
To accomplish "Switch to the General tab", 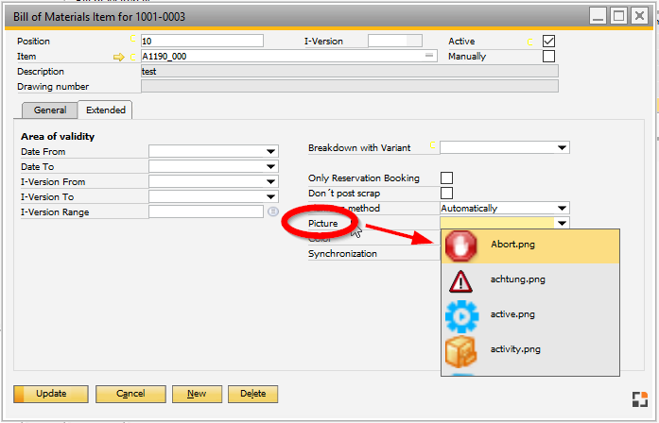I will (x=49, y=110).
